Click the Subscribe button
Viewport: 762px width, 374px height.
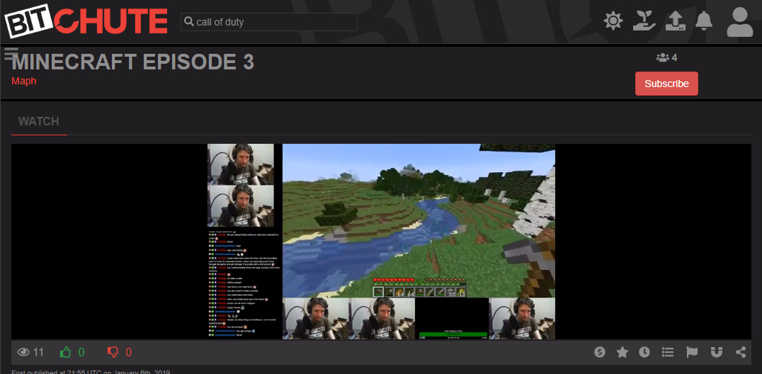(x=666, y=84)
